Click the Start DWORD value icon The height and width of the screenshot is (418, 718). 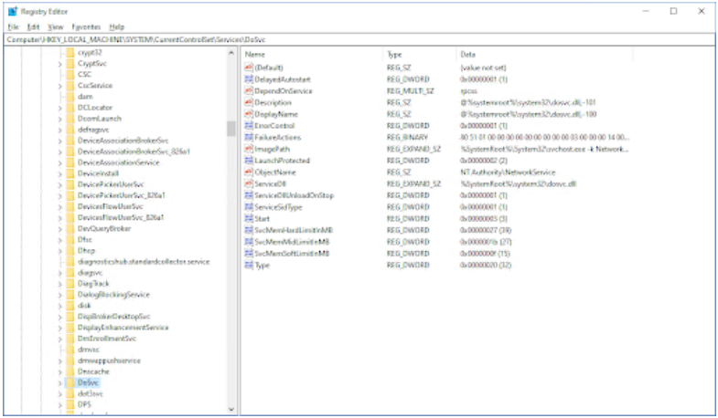pyautogui.click(x=249, y=218)
